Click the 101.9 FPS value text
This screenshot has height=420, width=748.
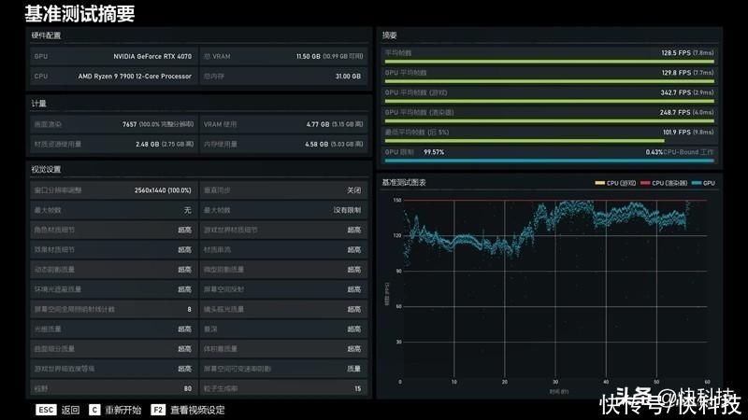pyautogui.click(x=677, y=132)
